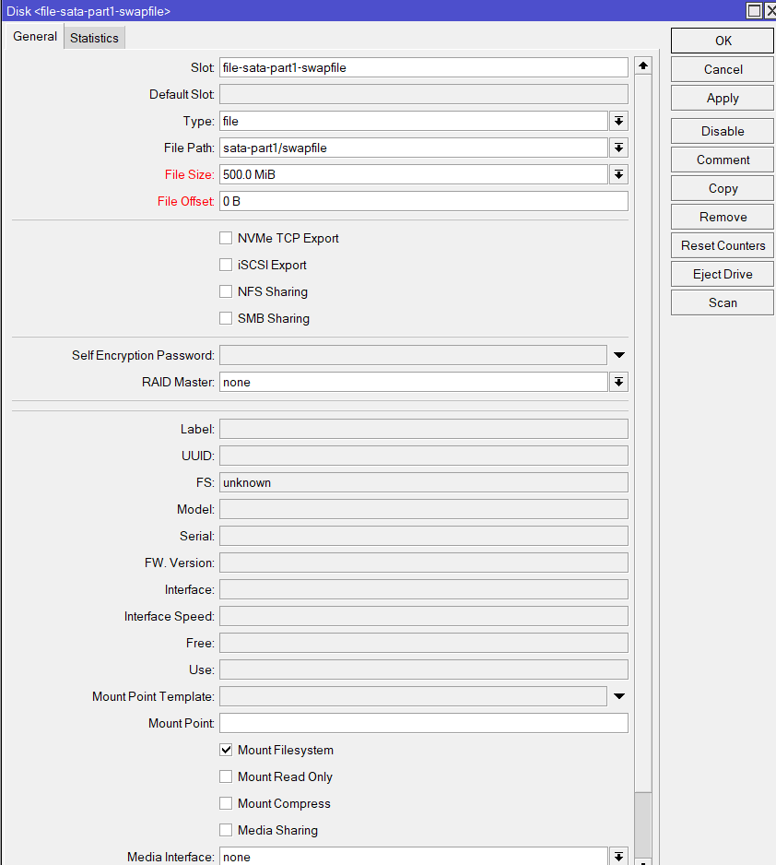Scan for disks
This screenshot has width=776, height=865.
[723, 303]
